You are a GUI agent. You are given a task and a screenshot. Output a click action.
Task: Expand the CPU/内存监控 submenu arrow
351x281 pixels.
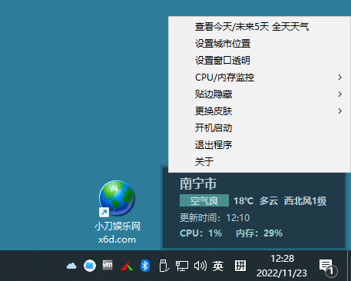pos(339,78)
